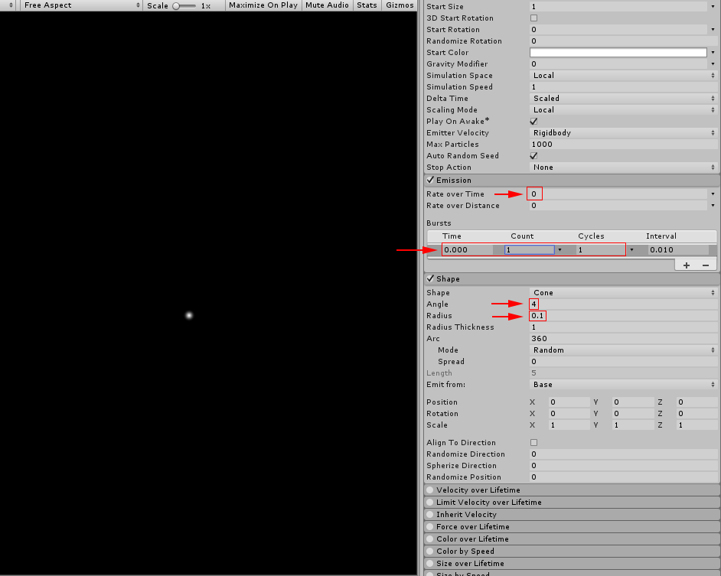Show the Stats overlay
The image size is (721, 576).
click(367, 5)
